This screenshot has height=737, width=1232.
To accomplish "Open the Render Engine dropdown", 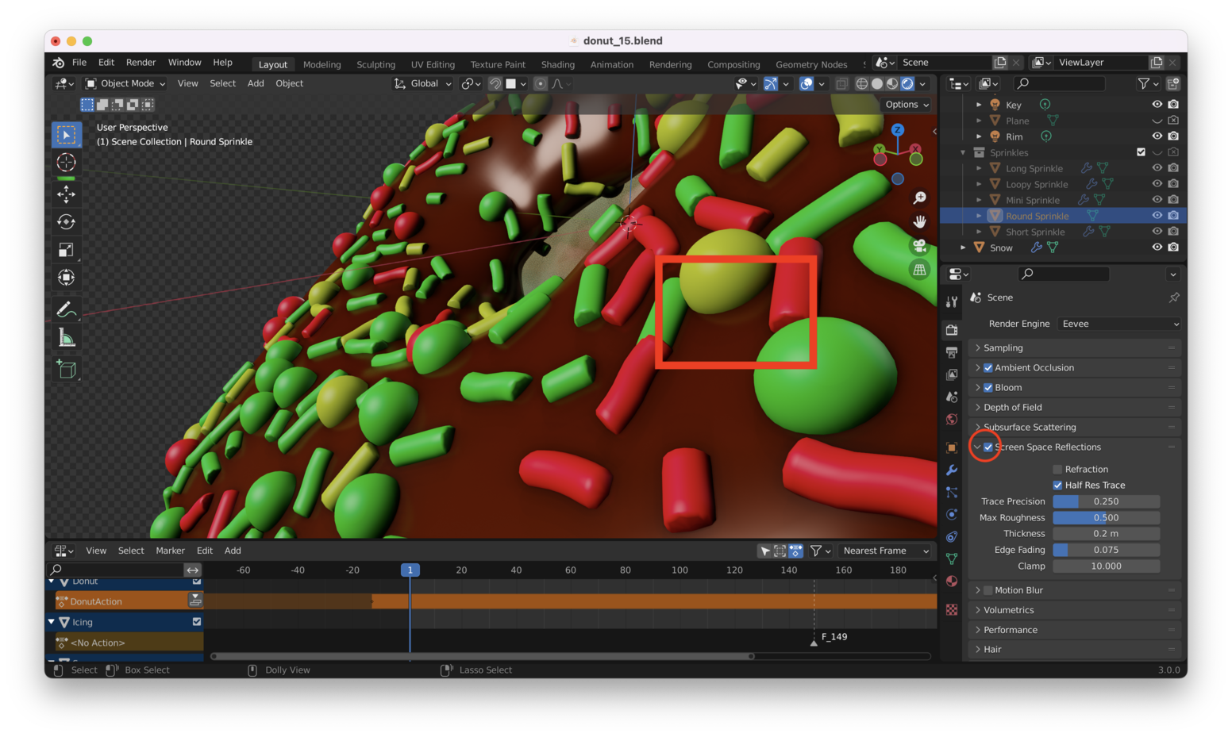I will click(x=1118, y=324).
